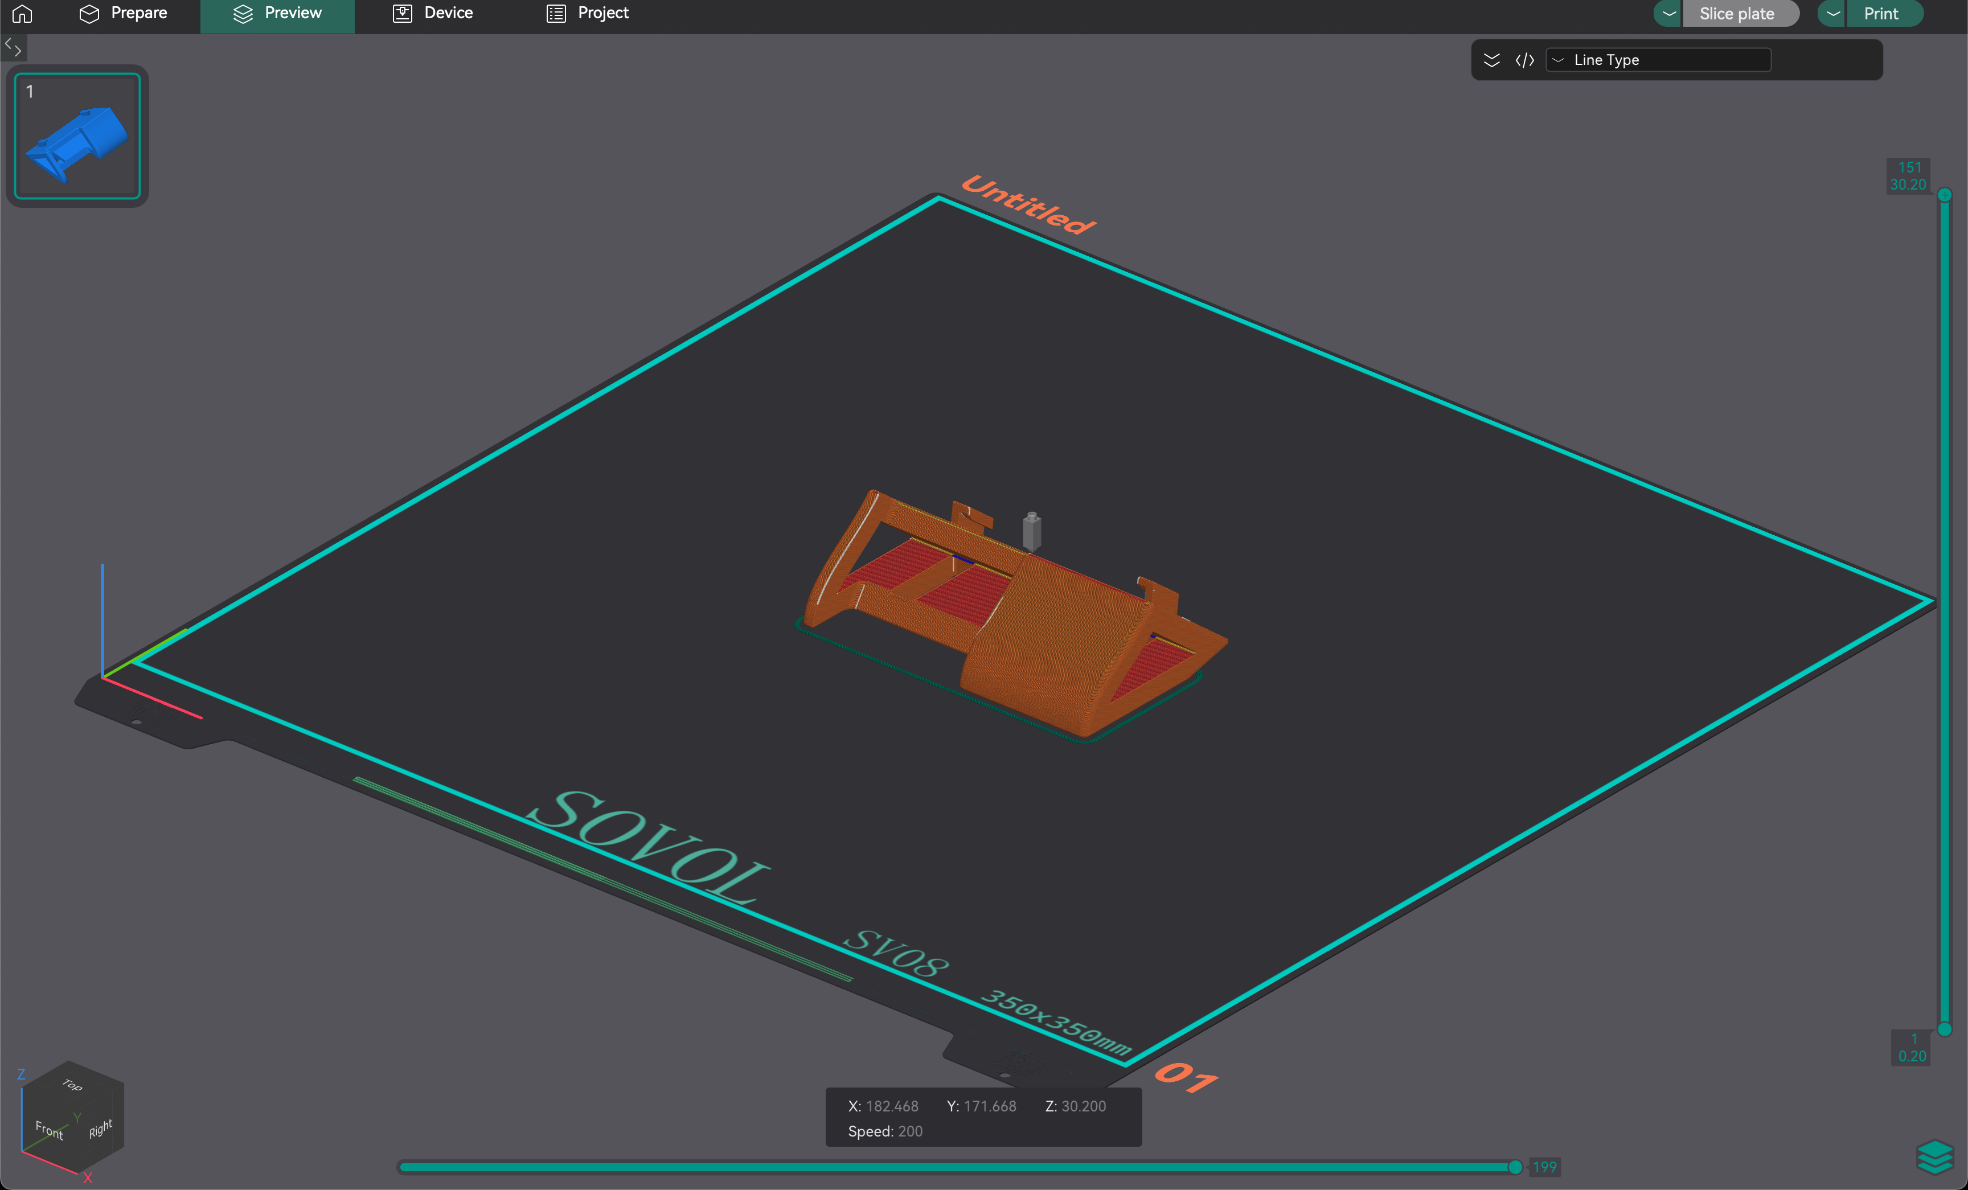
Task: Click the Untitled plate name label
Action: (1029, 205)
